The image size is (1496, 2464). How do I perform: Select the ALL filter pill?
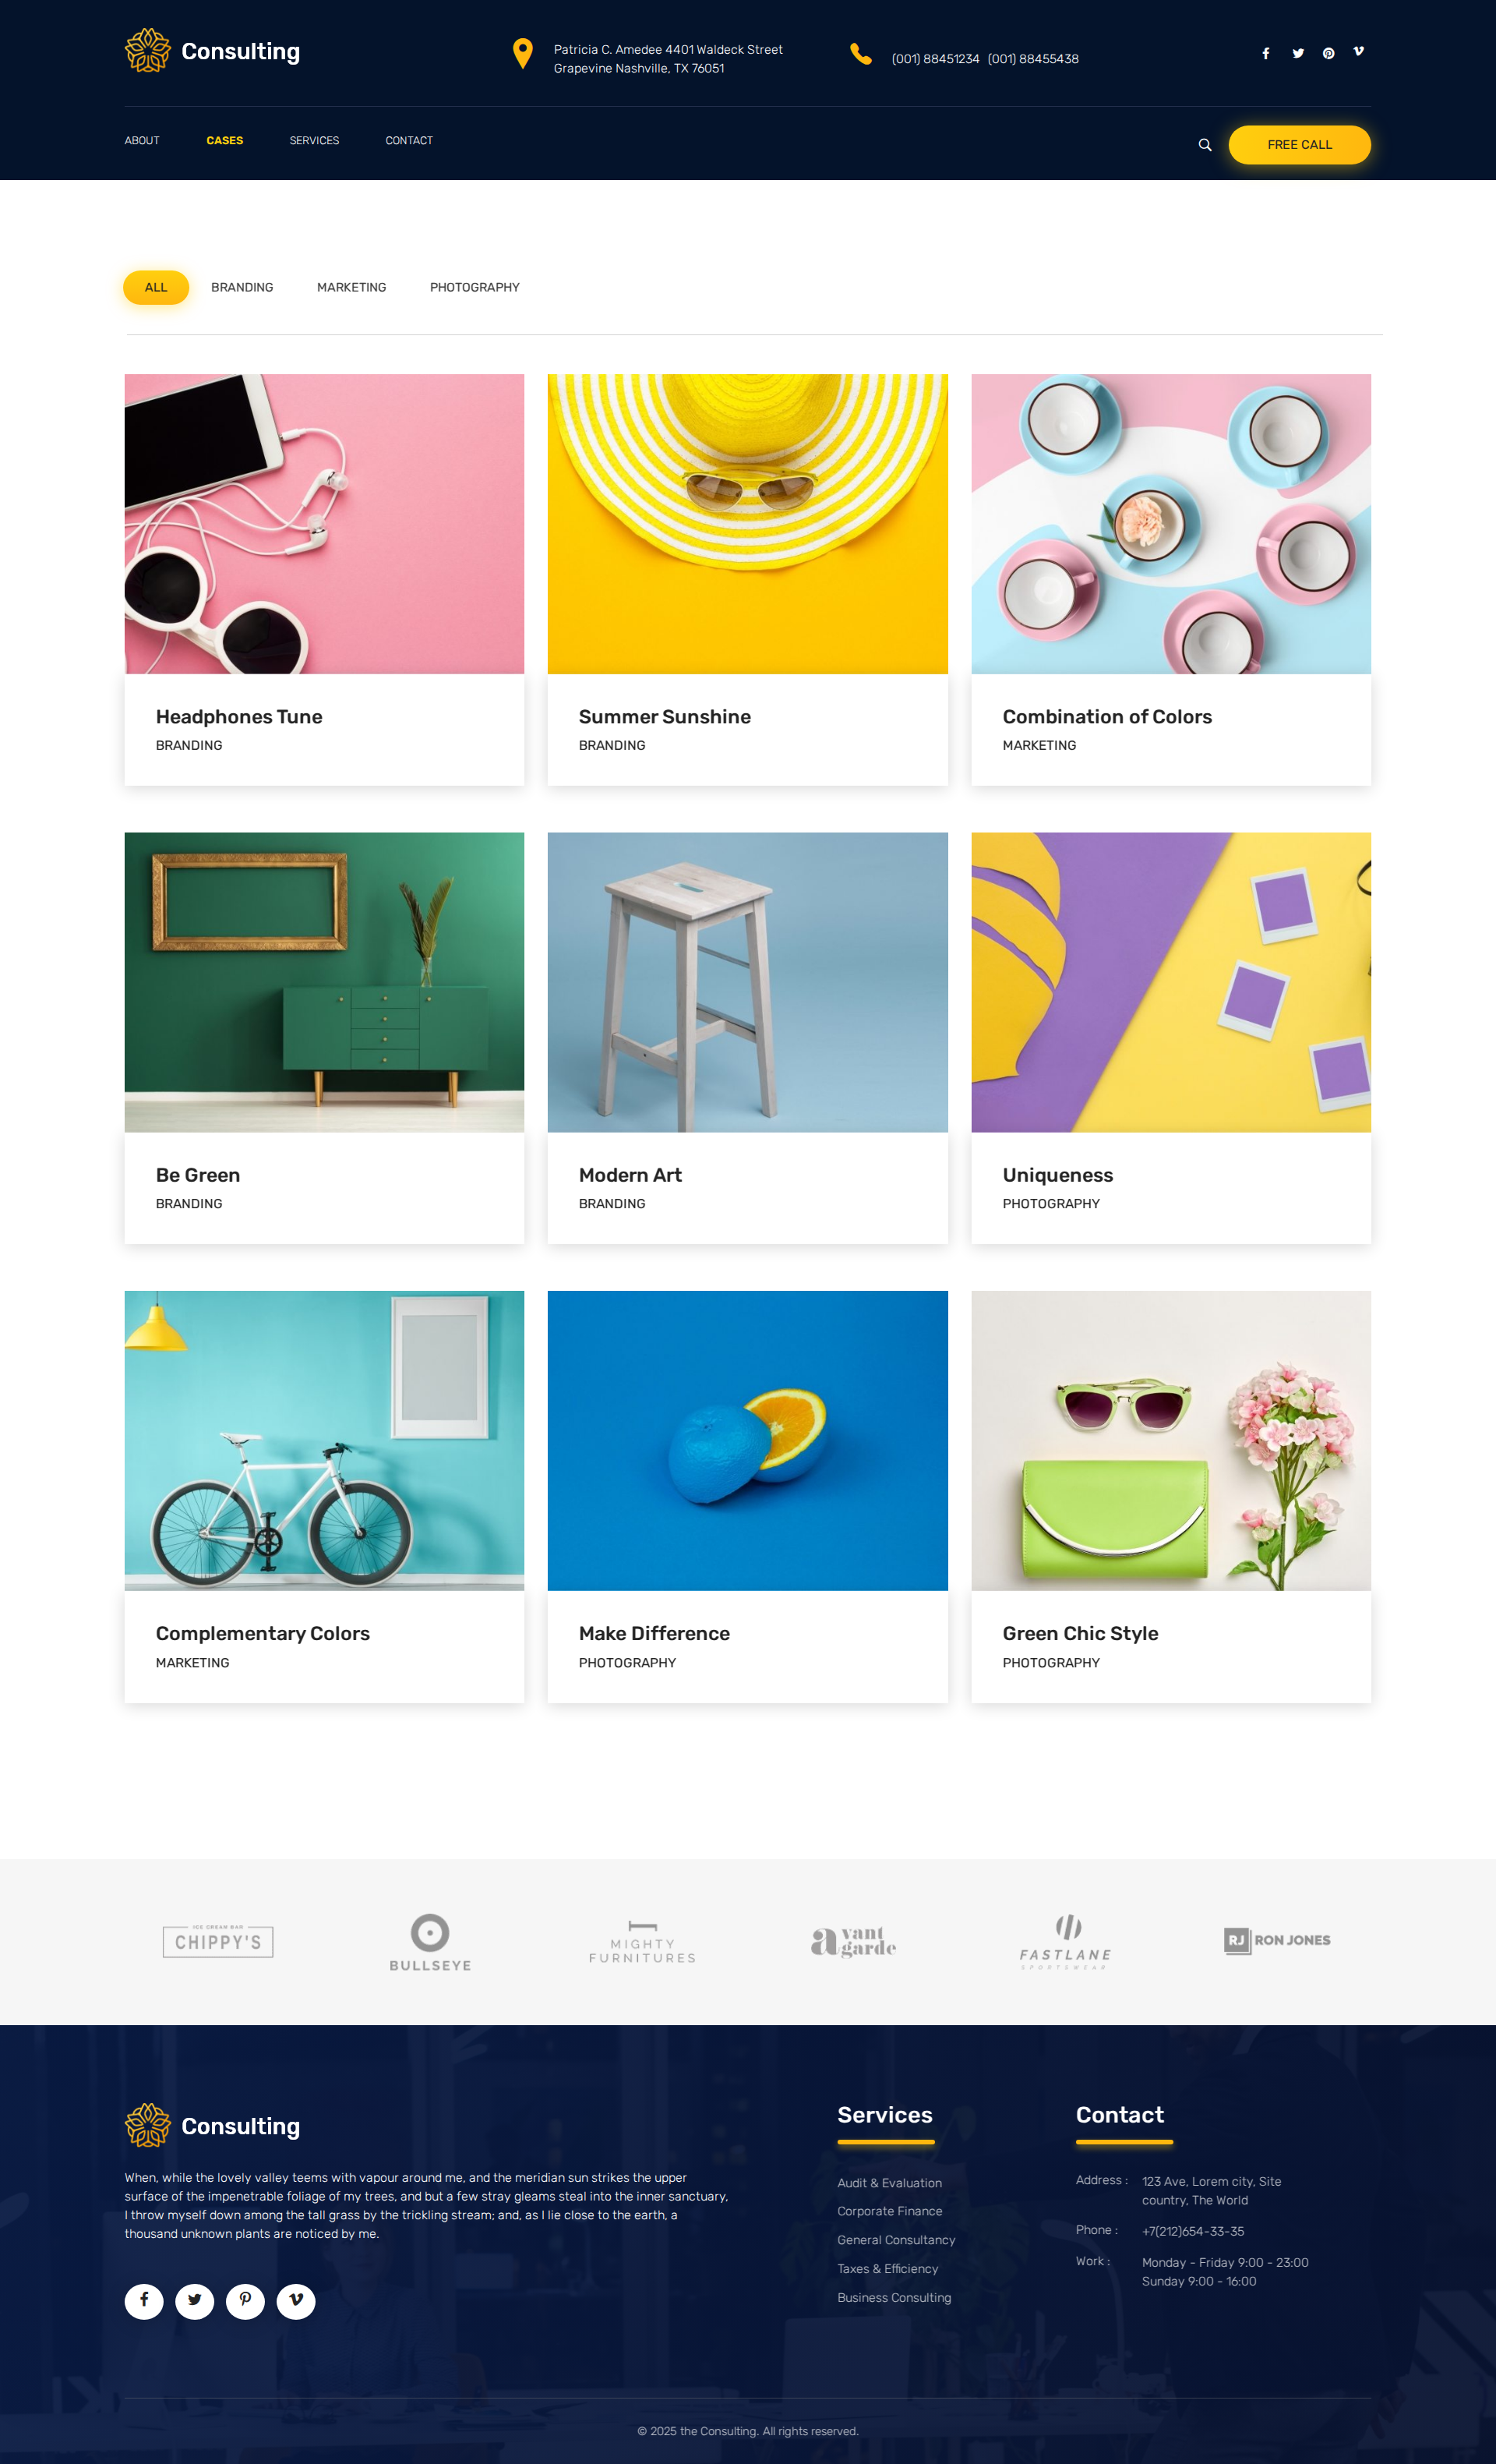pos(156,287)
